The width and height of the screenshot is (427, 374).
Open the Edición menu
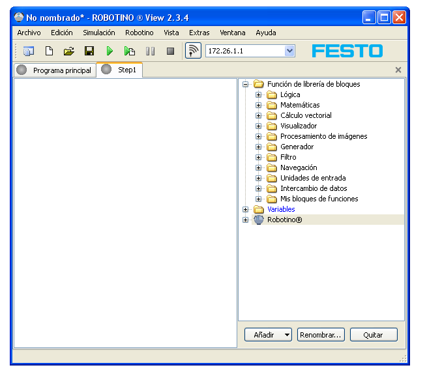[62, 33]
